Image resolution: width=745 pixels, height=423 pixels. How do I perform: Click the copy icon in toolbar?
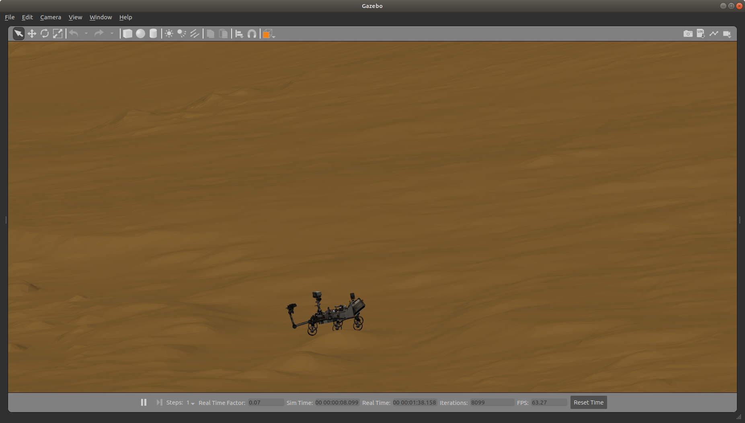(210, 34)
